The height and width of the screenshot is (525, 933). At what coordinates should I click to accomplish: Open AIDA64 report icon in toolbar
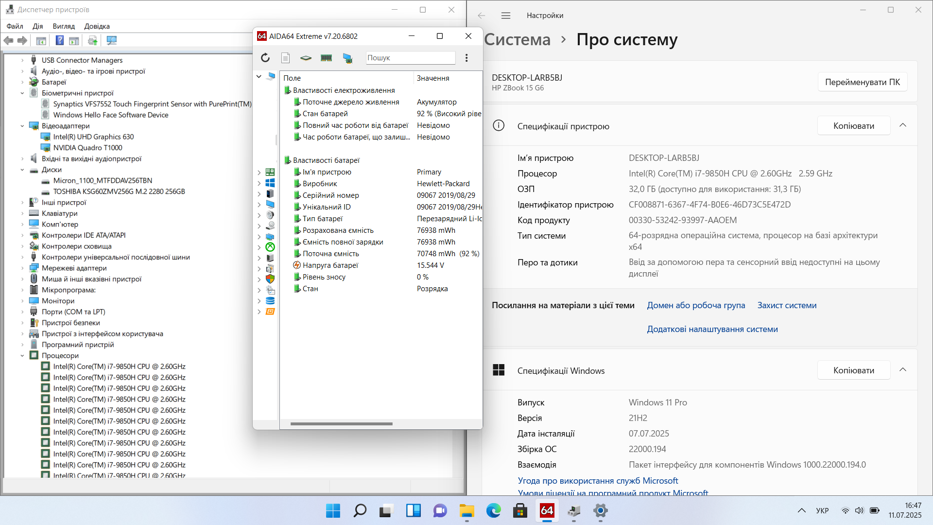286,58
